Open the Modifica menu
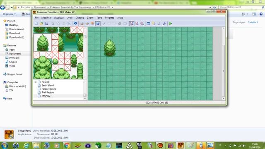The height and width of the screenshot is (149, 265). coord(46,18)
